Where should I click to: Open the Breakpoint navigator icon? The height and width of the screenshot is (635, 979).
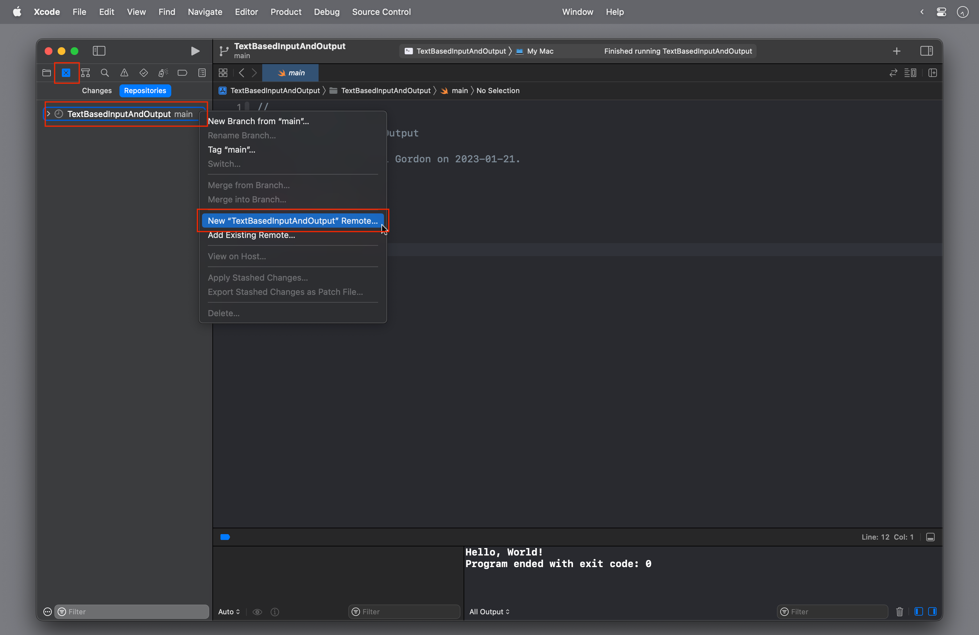click(182, 73)
